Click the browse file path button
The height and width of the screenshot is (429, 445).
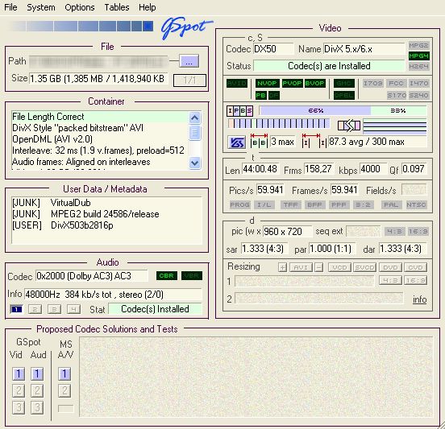click(189, 61)
